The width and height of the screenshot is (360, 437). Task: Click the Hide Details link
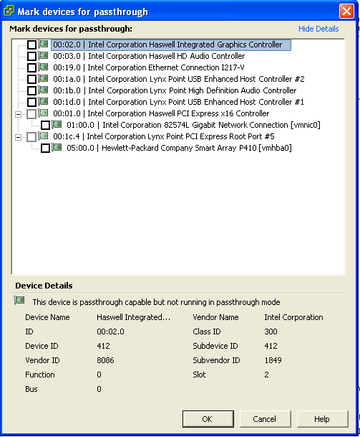318,29
